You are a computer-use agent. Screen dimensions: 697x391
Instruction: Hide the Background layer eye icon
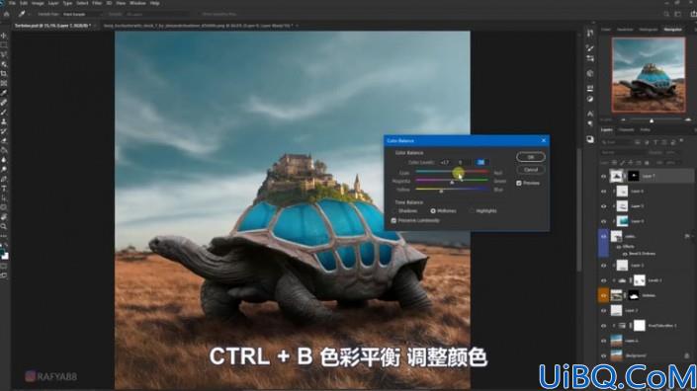[x=603, y=355]
